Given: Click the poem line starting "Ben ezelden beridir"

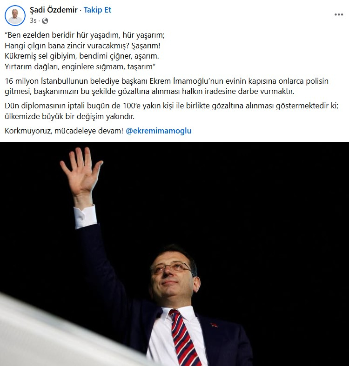Looking at the screenshot, I should [85, 35].
